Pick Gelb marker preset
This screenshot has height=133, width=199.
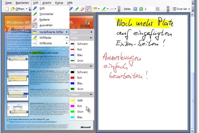pos(81,100)
